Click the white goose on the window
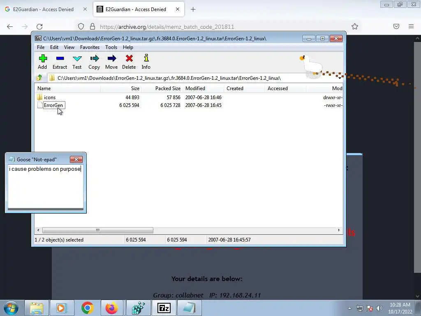 pyautogui.click(x=311, y=65)
